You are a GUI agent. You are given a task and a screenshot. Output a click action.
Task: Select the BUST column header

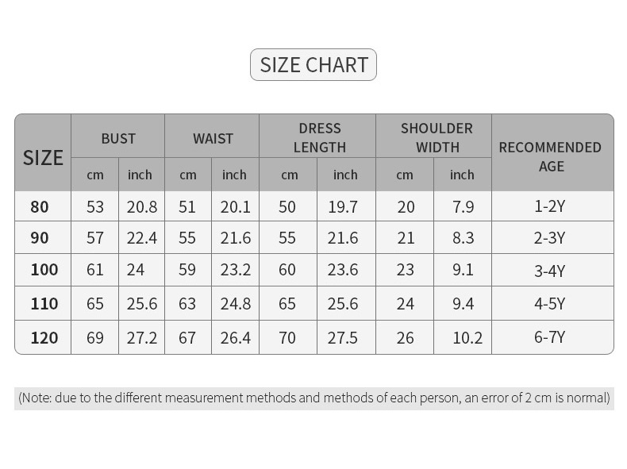118,138
